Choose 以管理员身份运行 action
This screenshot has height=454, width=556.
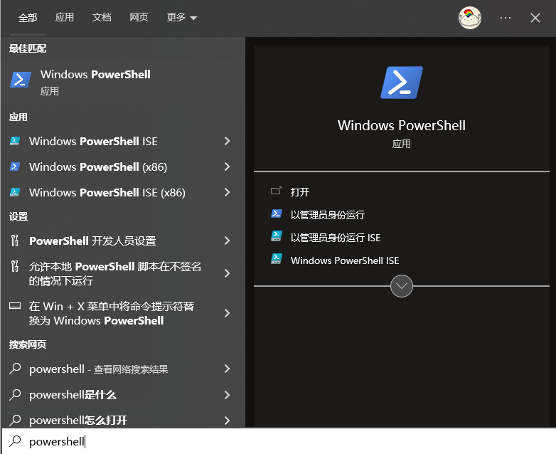pos(327,215)
